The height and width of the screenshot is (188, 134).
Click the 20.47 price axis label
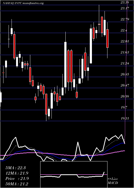coord(125,85)
